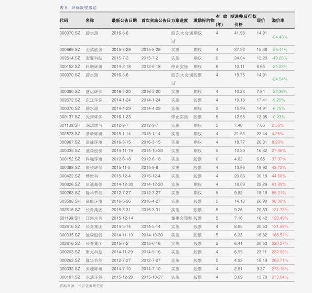Click the premium rate 2.55%
Viewport: 312px width, 293px height.
click(x=277, y=125)
